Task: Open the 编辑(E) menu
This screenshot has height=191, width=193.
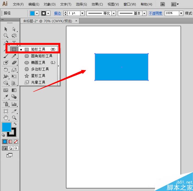Action: (x=34, y=4)
